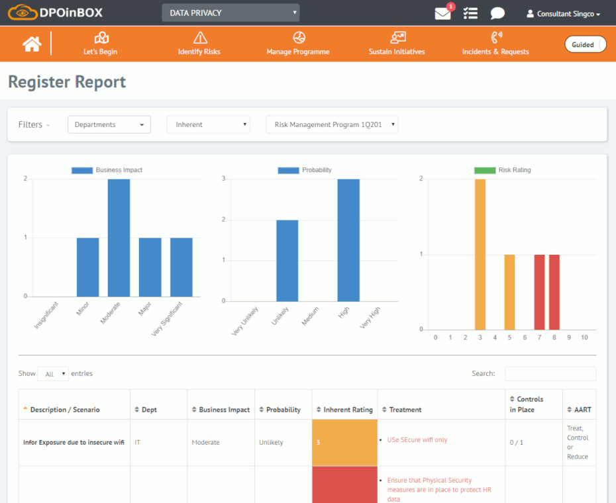
Task: Click the Identify Risks warning triangle icon
Action: [199, 38]
